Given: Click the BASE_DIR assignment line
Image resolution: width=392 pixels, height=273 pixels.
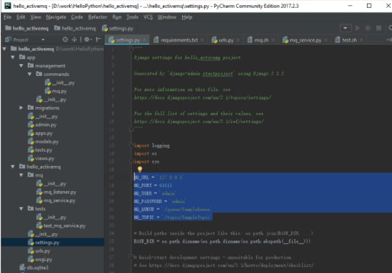Looking at the screenshot, I should point(222,241).
